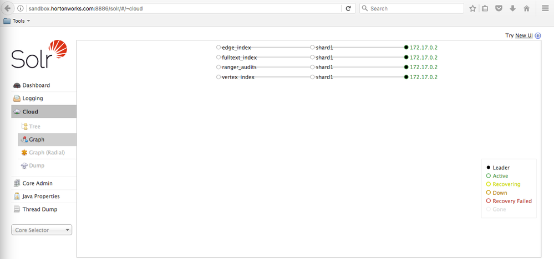
Task: Open Thread Dump page
Action: pos(44,209)
